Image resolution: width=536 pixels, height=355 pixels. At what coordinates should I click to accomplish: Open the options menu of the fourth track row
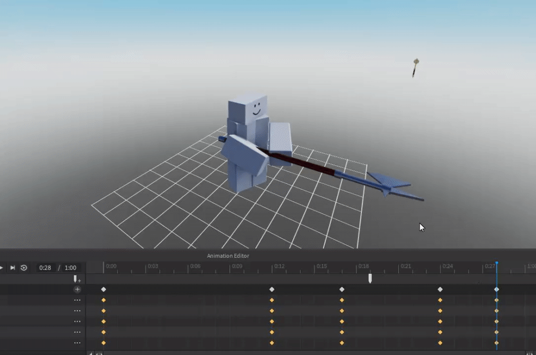click(x=77, y=332)
